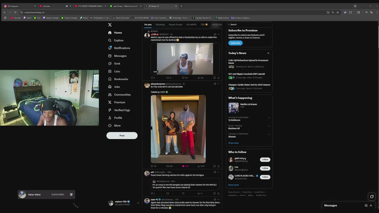
Task: Switch to the Fanum Troupe tab
Action: pyautogui.click(x=176, y=25)
